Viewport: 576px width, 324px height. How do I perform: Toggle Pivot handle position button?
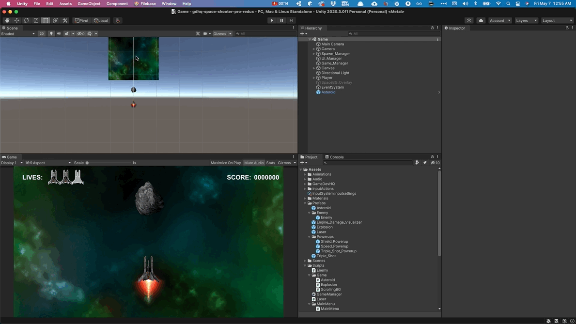pos(81,20)
